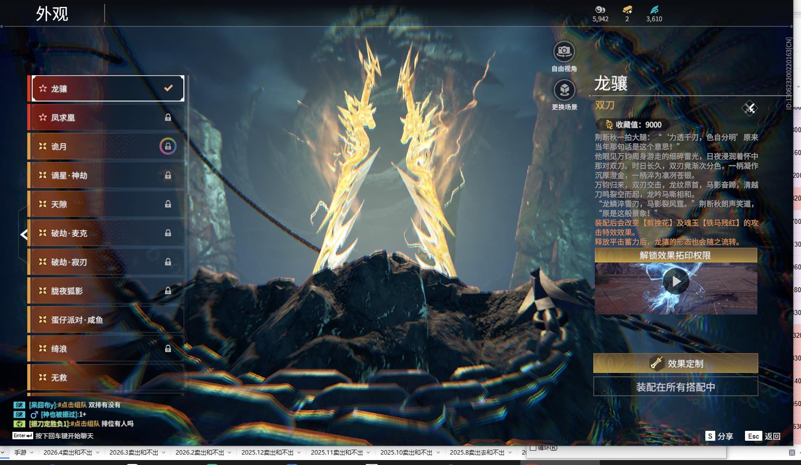Tick the 循环 checkbox
This screenshot has height=465, width=801.
533,448
